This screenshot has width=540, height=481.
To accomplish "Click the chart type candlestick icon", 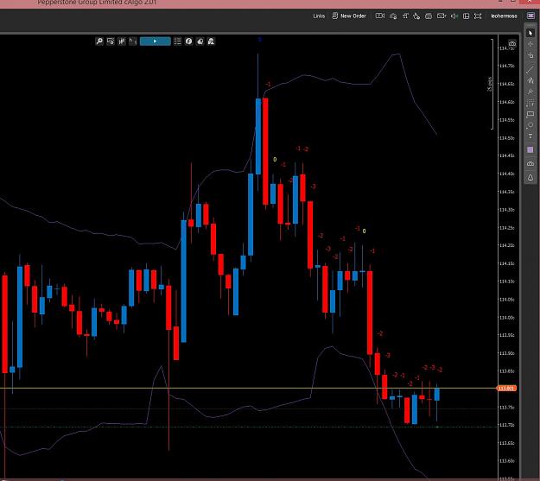I will [122, 41].
